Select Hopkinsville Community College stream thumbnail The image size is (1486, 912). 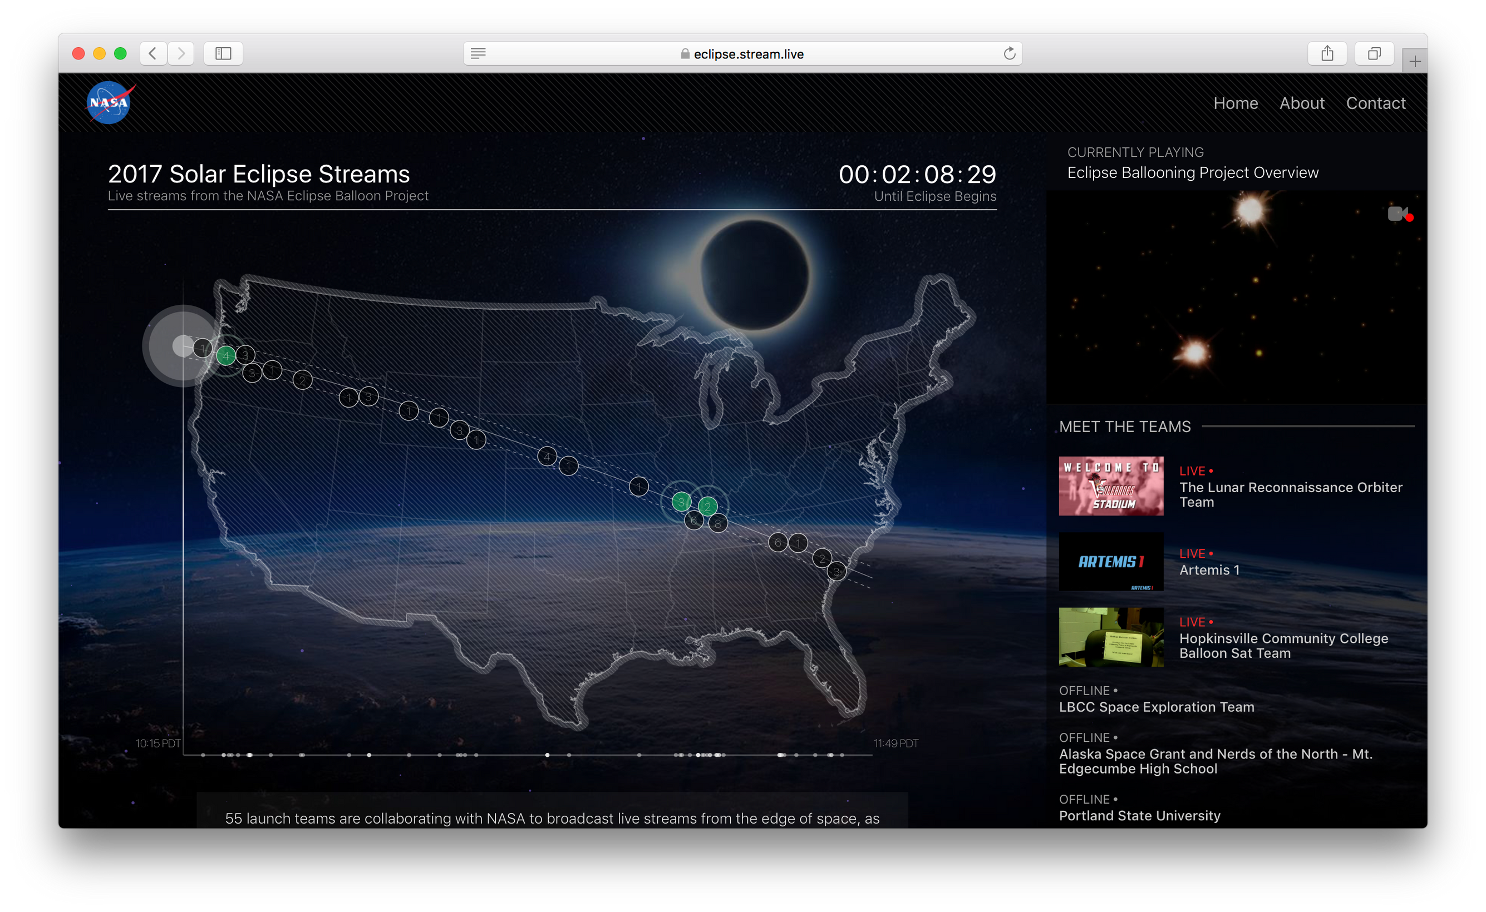pos(1110,637)
